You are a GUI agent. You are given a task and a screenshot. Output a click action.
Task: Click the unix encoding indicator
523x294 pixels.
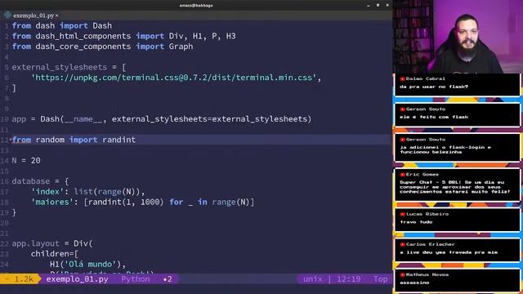pos(312,279)
